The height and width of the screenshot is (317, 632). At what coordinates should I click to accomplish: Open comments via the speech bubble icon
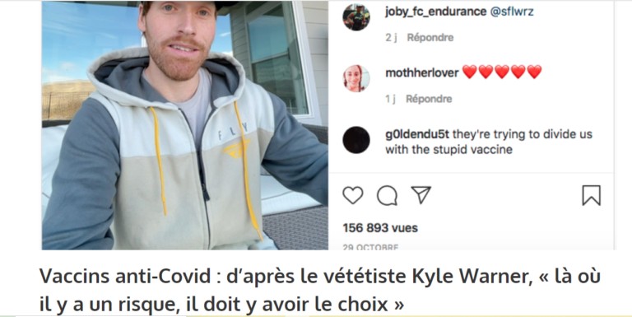tap(388, 196)
